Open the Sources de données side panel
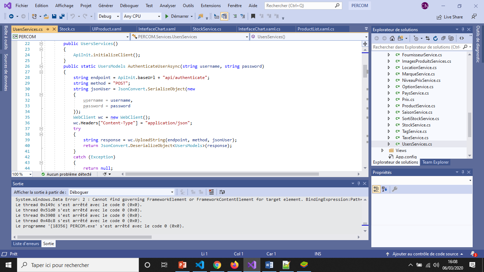484x272 pixels. pos(6,72)
